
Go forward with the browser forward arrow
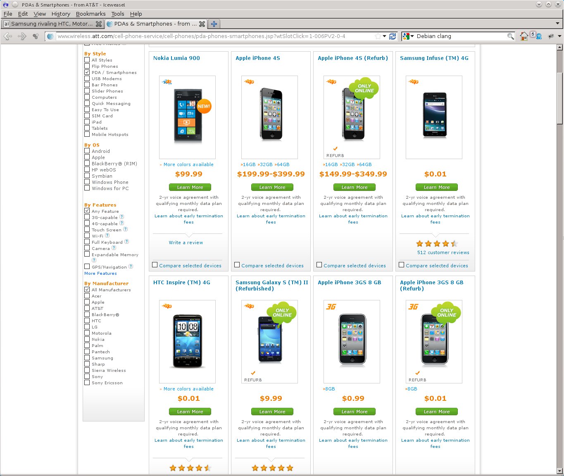click(x=22, y=36)
